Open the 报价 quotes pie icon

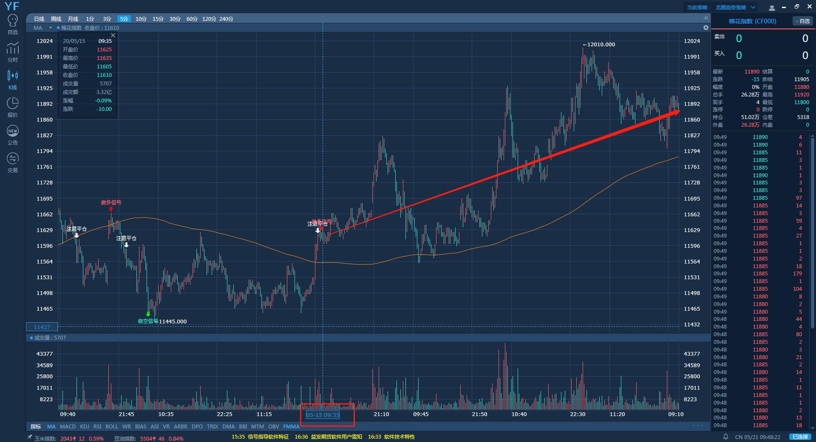coord(13,107)
